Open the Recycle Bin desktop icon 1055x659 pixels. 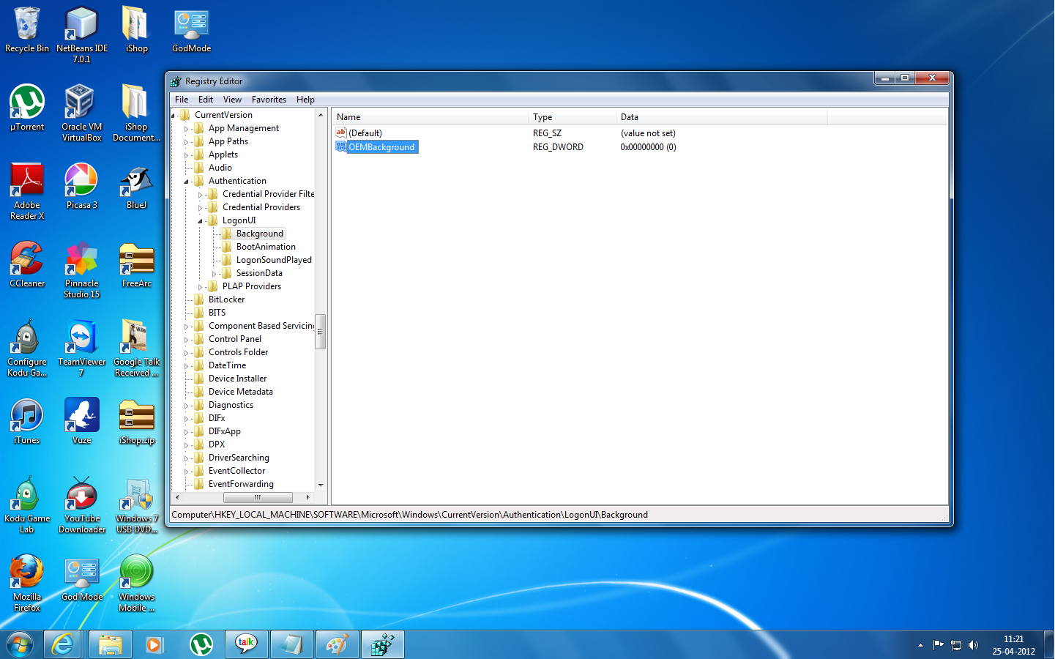(27, 31)
